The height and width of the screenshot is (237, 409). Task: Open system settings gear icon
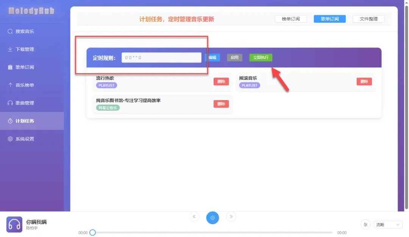[x=10, y=139]
